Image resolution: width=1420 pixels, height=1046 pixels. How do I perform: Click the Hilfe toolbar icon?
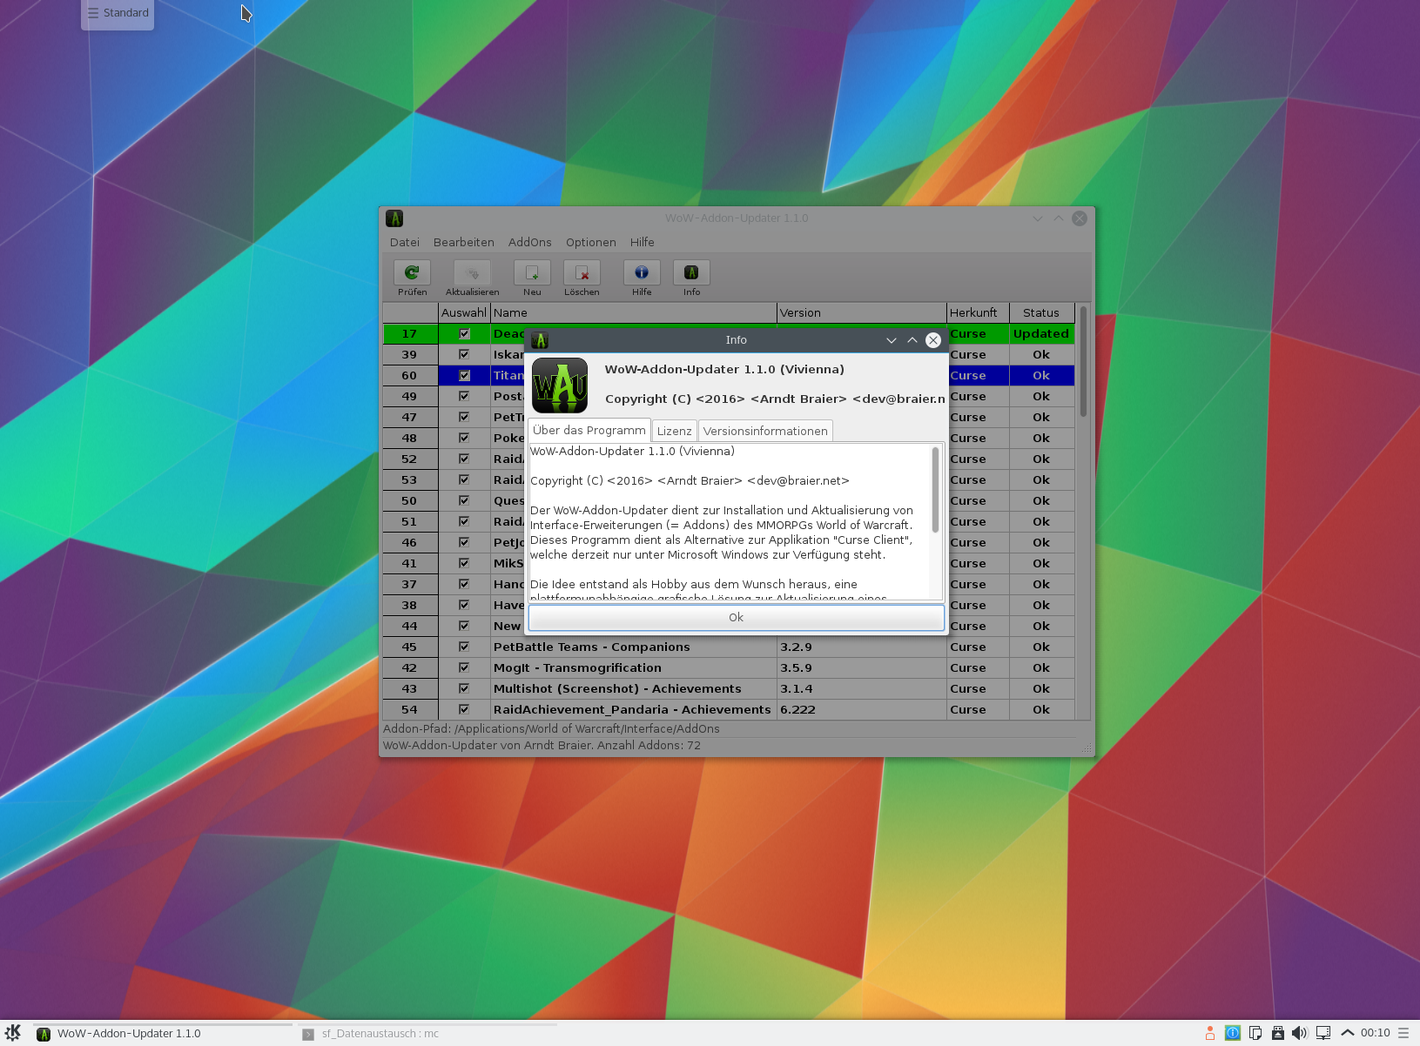pyautogui.click(x=642, y=272)
